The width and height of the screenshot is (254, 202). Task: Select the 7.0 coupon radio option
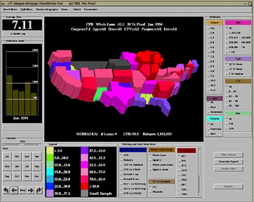[x=211, y=52]
